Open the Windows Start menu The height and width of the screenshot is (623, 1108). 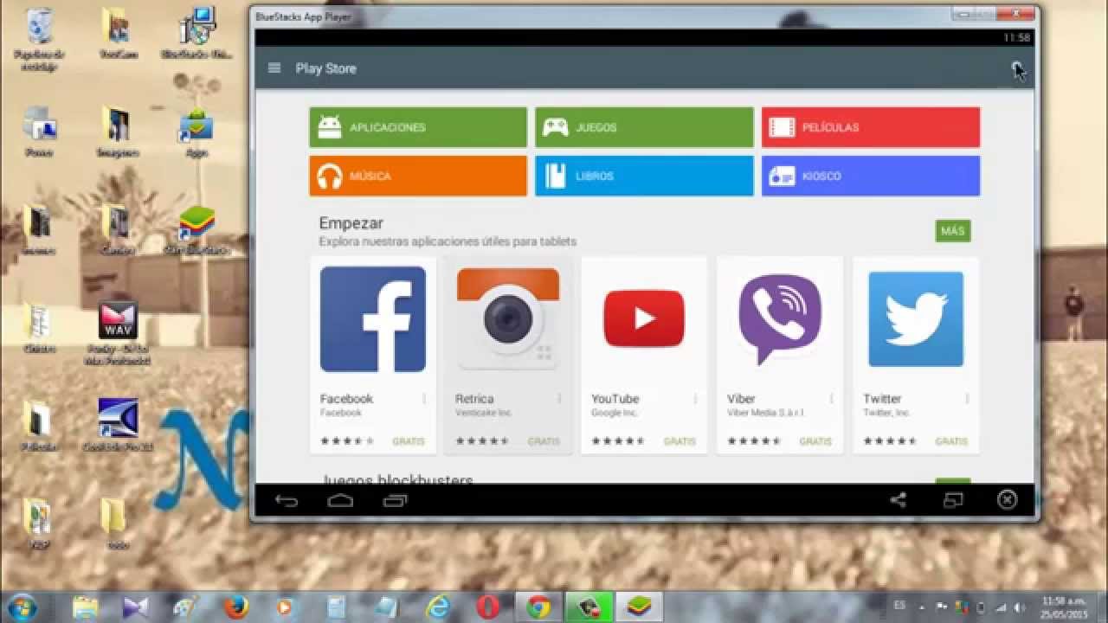[23, 607]
